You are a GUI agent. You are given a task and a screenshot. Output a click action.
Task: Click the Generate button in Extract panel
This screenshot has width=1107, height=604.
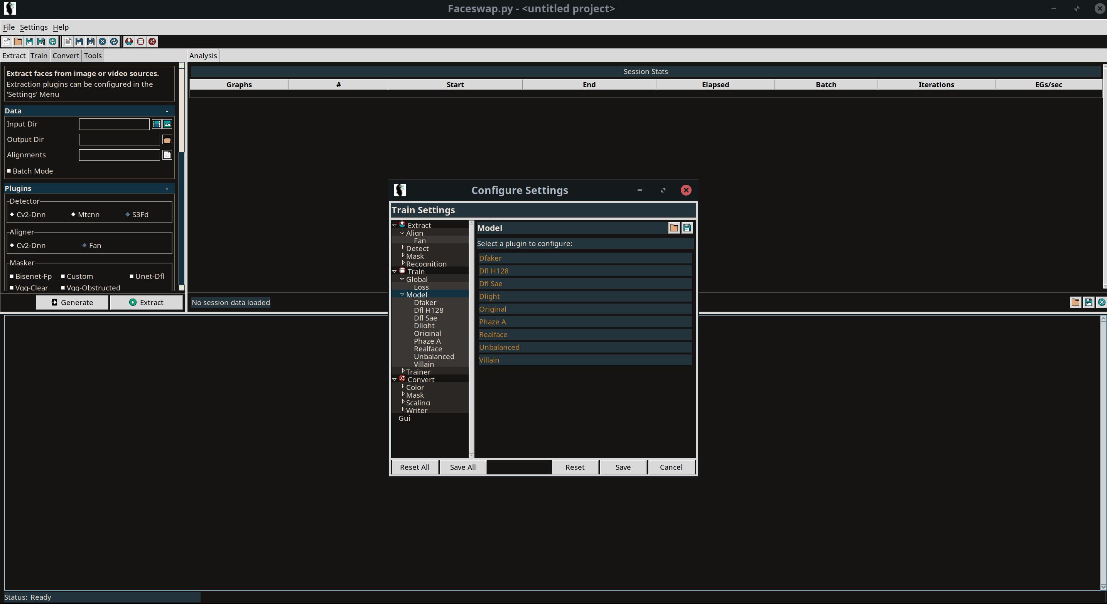point(72,302)
